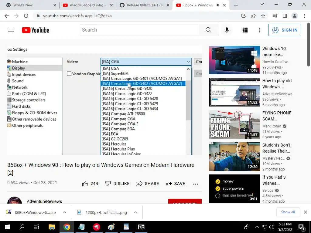
Task: Open FLYING PHONE SCAM video title
Action: click(277, 116)
